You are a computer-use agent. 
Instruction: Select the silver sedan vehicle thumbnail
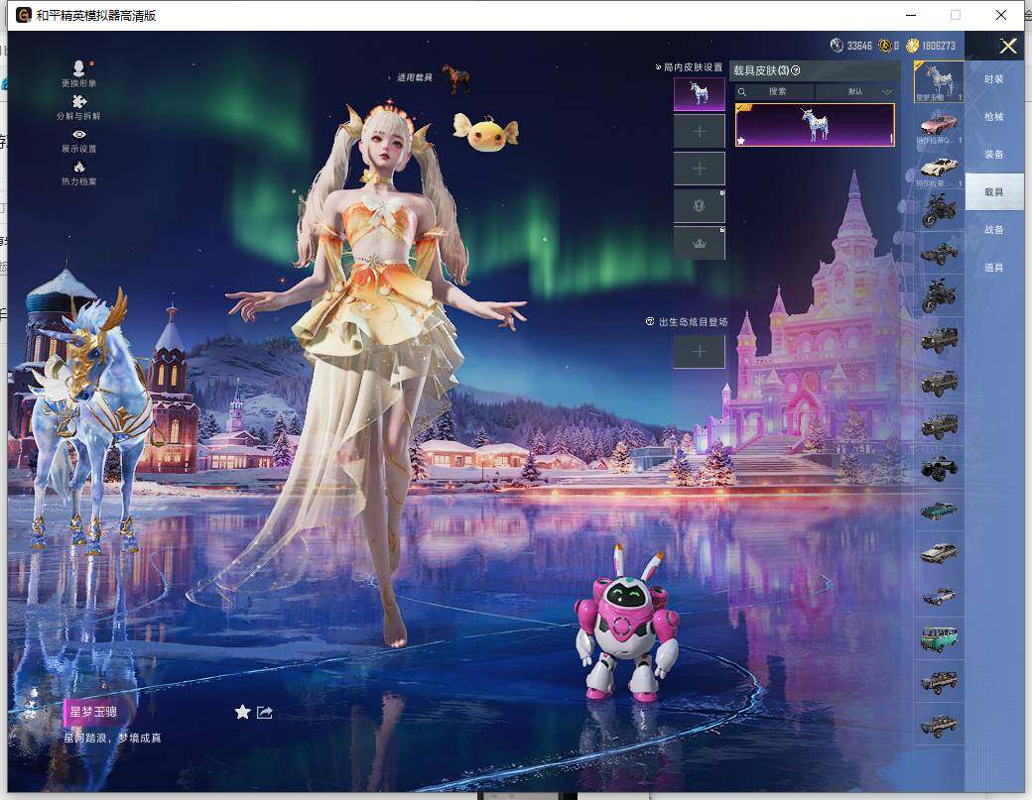(x=939, y=553)
